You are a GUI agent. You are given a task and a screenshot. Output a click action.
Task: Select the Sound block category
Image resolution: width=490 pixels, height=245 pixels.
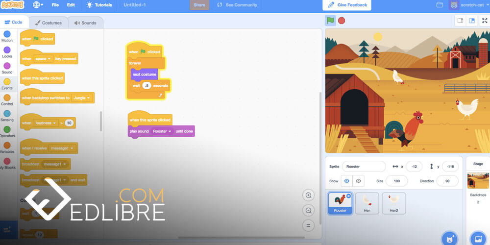[7, 68]
